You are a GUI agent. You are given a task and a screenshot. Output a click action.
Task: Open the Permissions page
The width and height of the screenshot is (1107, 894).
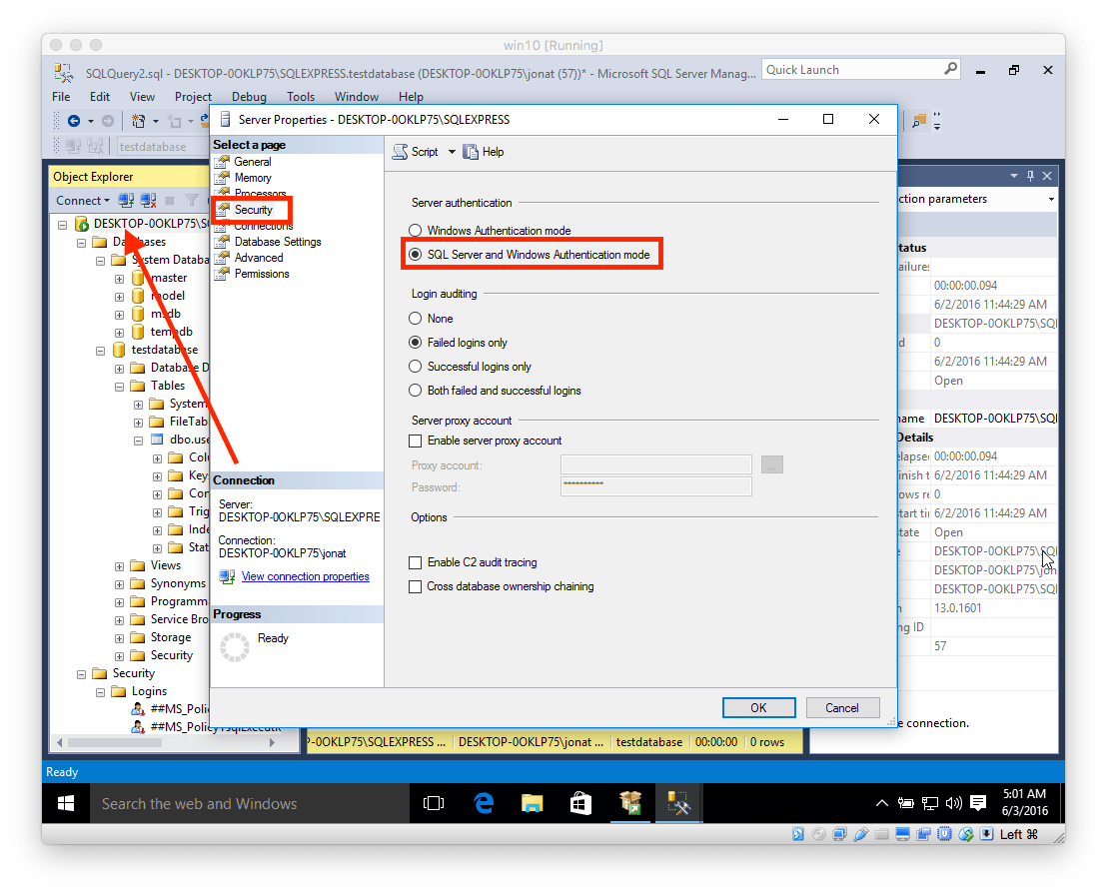point(262,274)
